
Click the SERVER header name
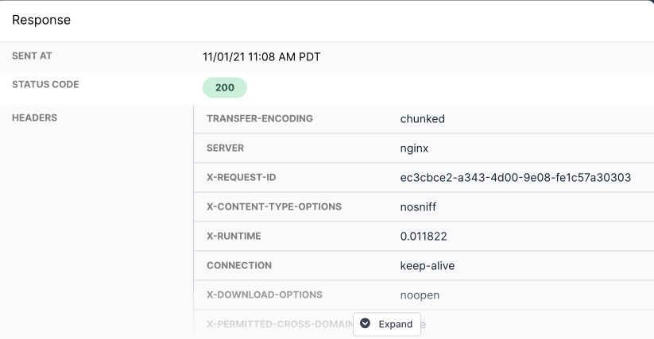click(x=225, y=148)
